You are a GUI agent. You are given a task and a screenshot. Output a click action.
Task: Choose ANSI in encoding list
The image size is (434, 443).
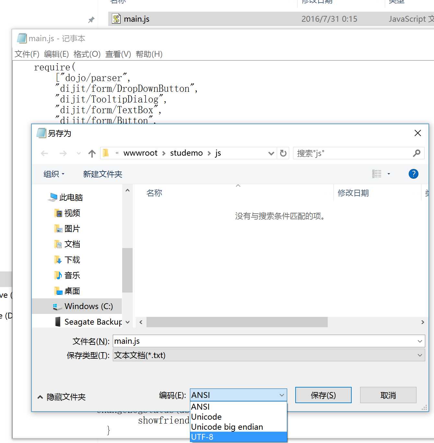click(x=238, y=407)
